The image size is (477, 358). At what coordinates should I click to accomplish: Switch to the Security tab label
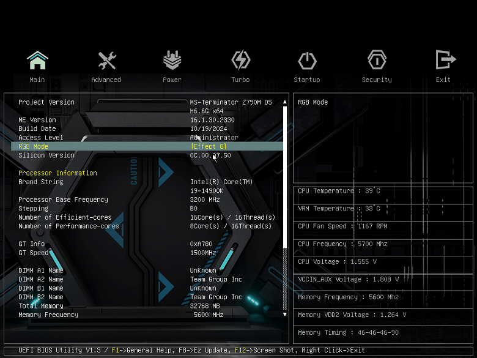coord(377,80)
